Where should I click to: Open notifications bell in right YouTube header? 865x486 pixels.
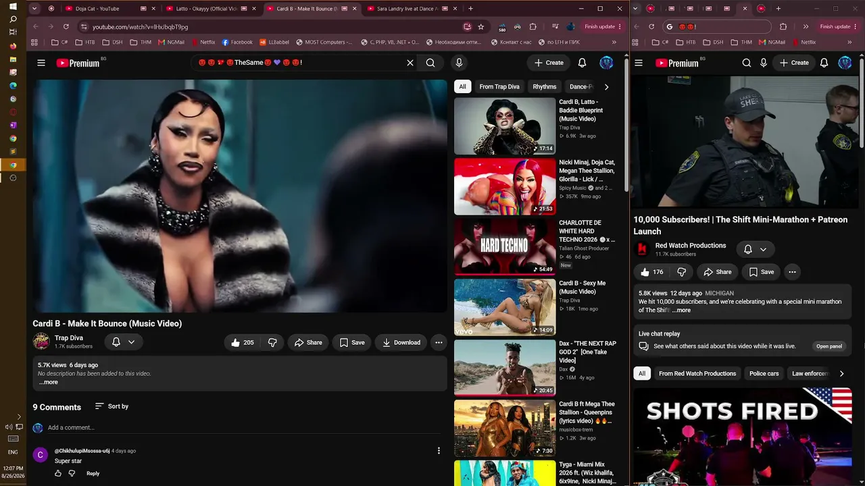pos(824,63)
